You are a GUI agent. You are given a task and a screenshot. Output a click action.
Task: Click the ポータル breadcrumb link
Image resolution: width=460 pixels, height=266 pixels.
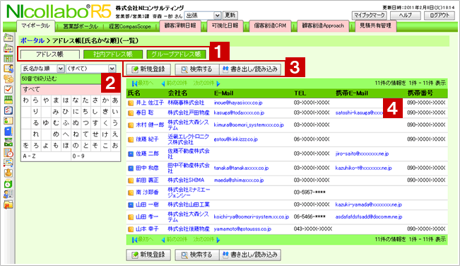tap(33, 40)
